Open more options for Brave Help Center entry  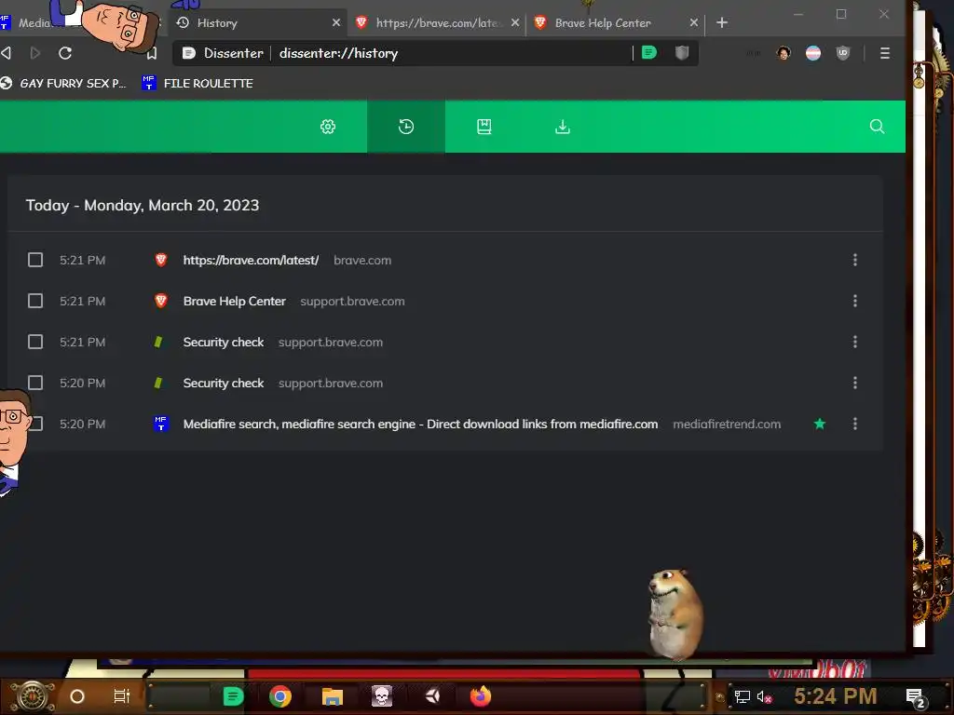(x=855, y=301)
